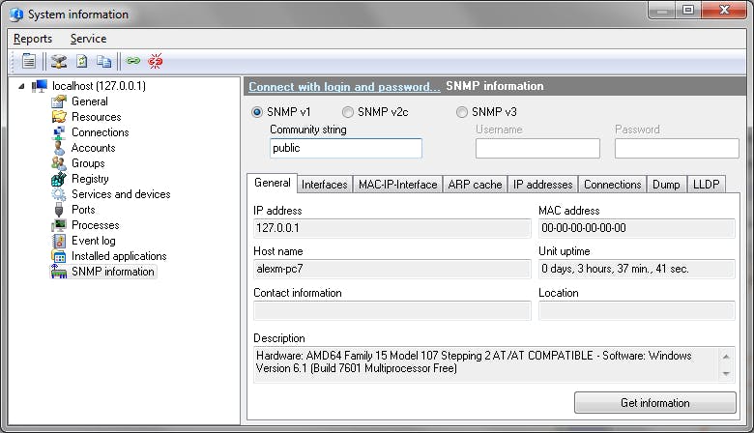
Task: Click the System information title bar icon
Action: (x=16, y=14)
